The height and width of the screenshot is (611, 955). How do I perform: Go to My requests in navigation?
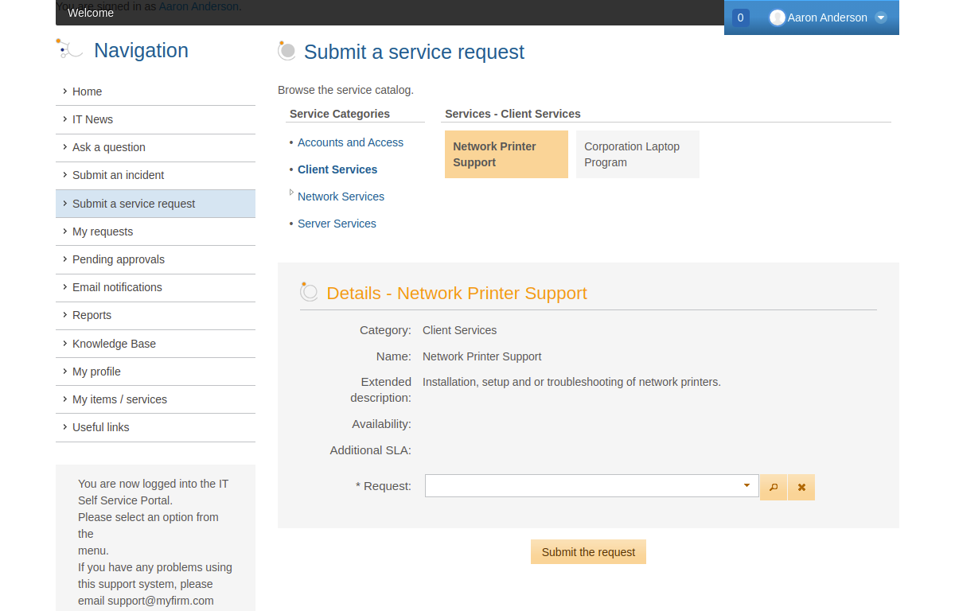103,232
